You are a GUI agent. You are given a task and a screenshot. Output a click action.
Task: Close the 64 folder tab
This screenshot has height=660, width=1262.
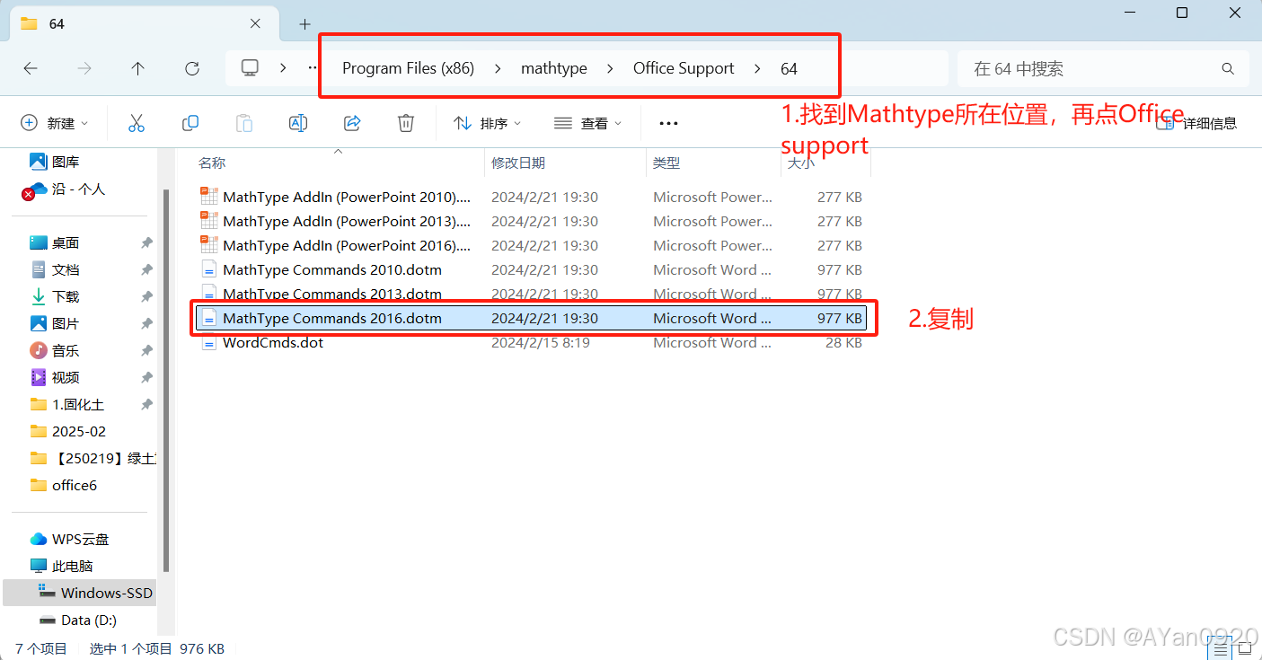click(x=256, y=24)
